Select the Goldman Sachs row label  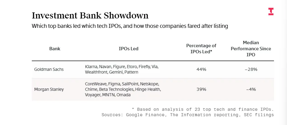click(49, 69)
